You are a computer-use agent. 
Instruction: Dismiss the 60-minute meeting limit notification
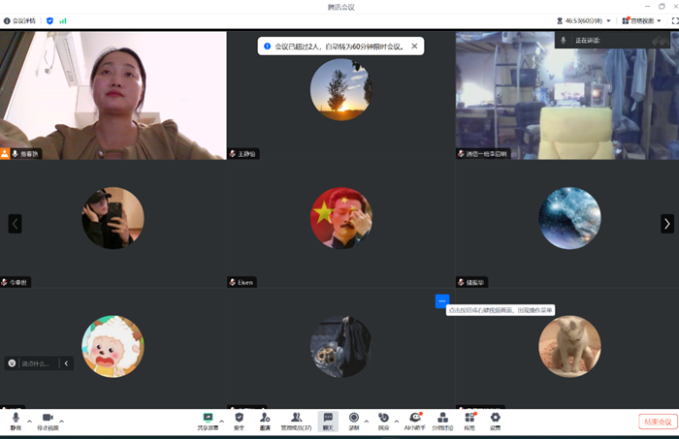pyautogui.click(x=415, y=46)
